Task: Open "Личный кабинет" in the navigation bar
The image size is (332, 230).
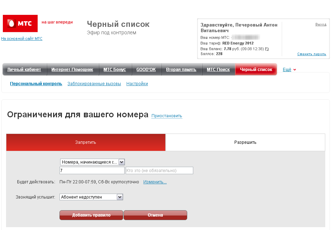Action: pyautogui.click(x=24, y=70)
